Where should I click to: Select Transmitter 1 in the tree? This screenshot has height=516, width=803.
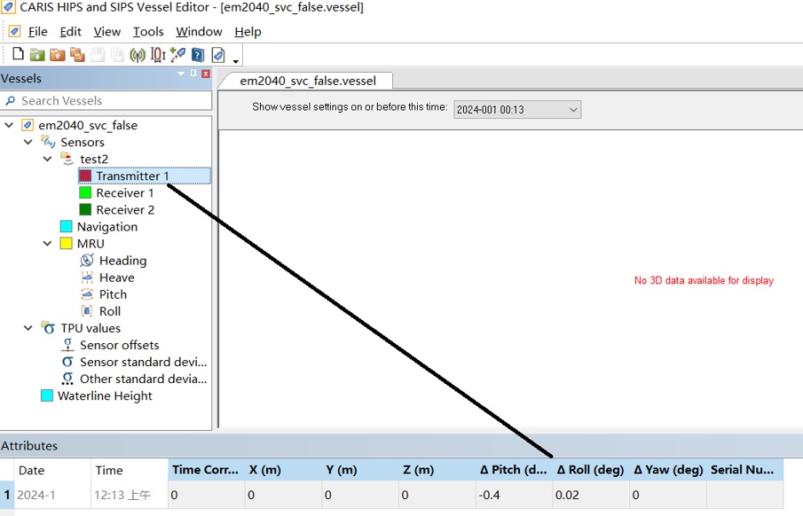tap(132, 176)
